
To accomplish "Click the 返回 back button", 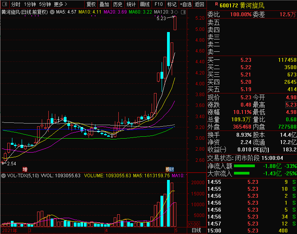I will tap(200, 4).
